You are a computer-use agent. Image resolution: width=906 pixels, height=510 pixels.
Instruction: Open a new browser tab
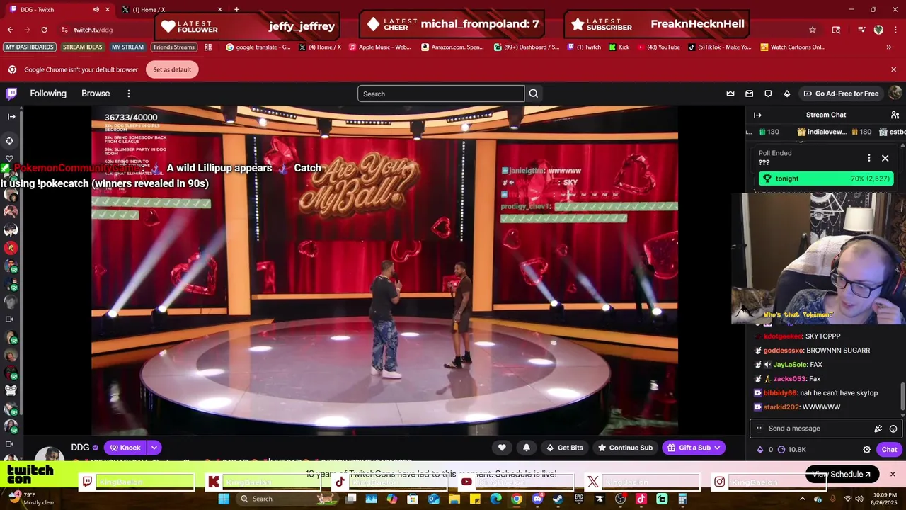pos(236,9)
